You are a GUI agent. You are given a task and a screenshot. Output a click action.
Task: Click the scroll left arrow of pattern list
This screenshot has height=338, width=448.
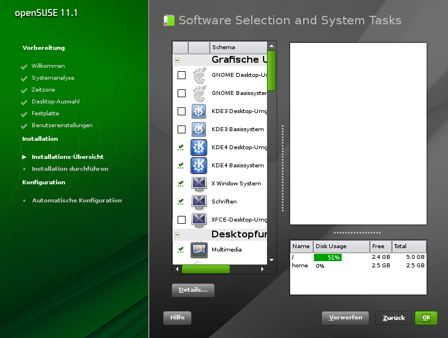click(177, 269)
